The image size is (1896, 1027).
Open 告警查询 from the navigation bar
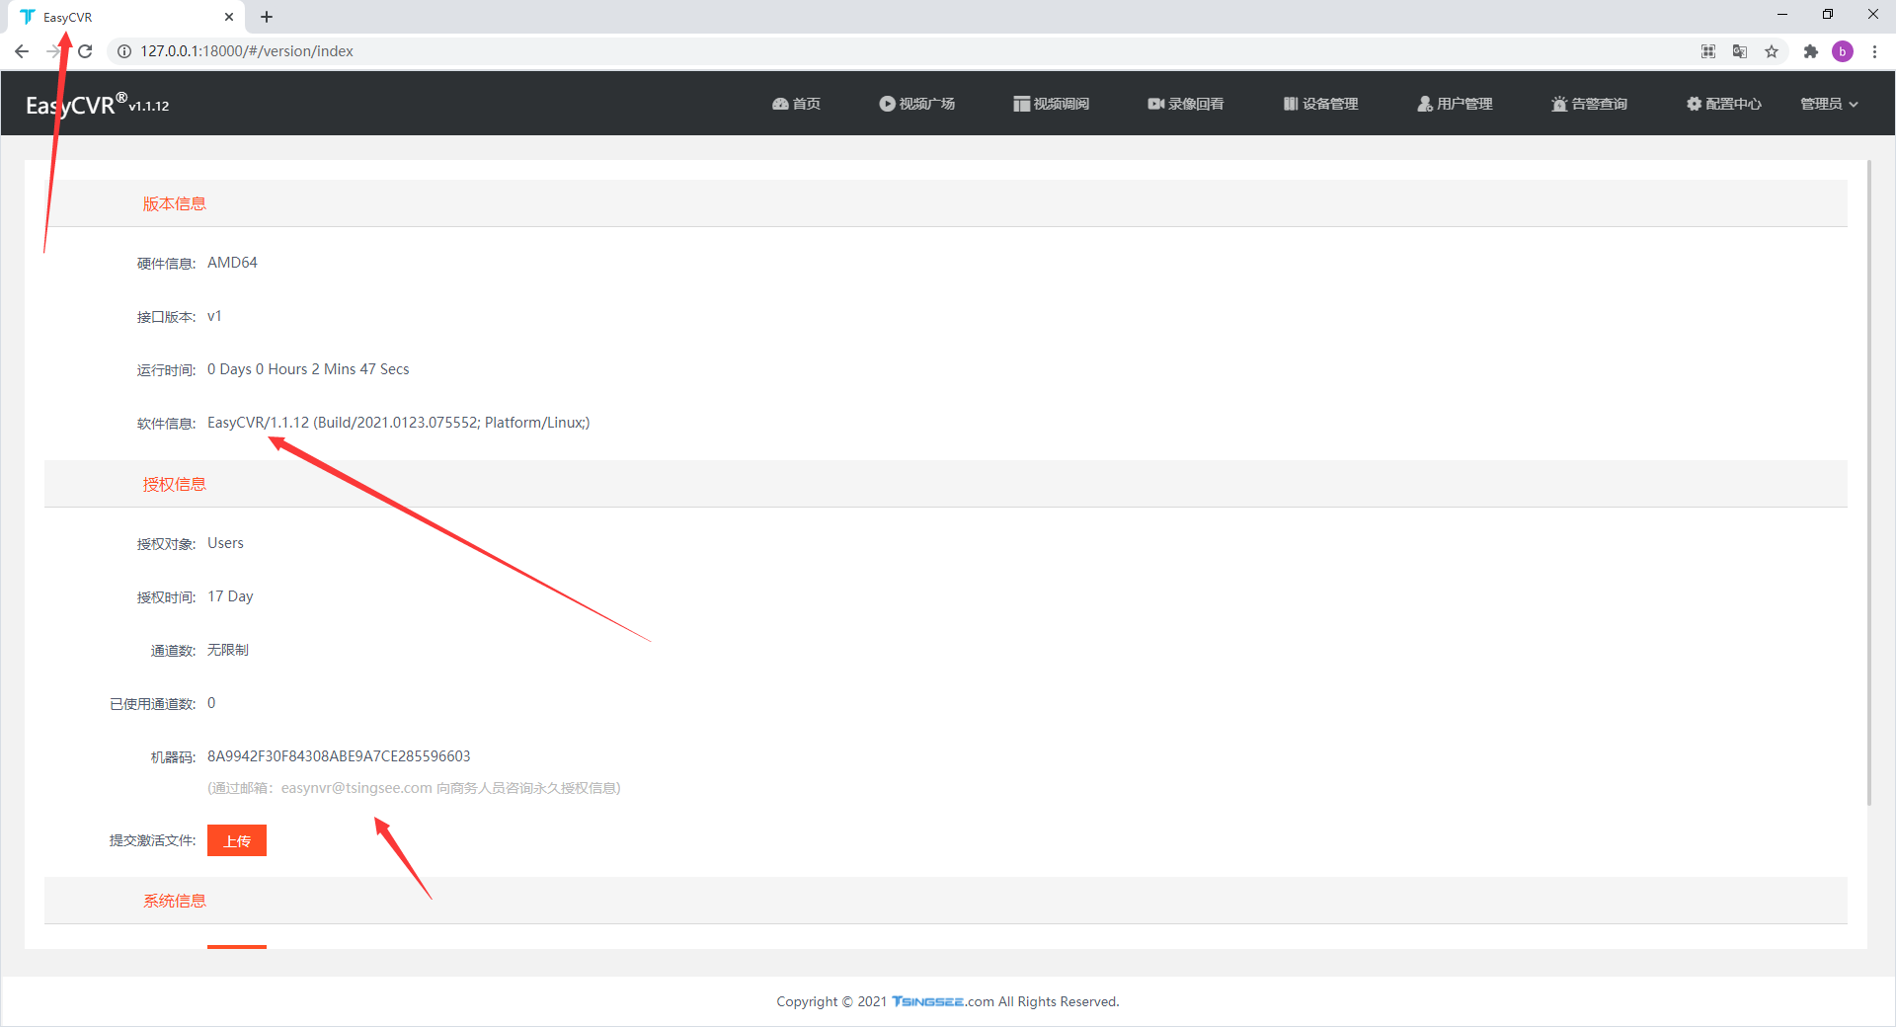[x=1589, y=104]
